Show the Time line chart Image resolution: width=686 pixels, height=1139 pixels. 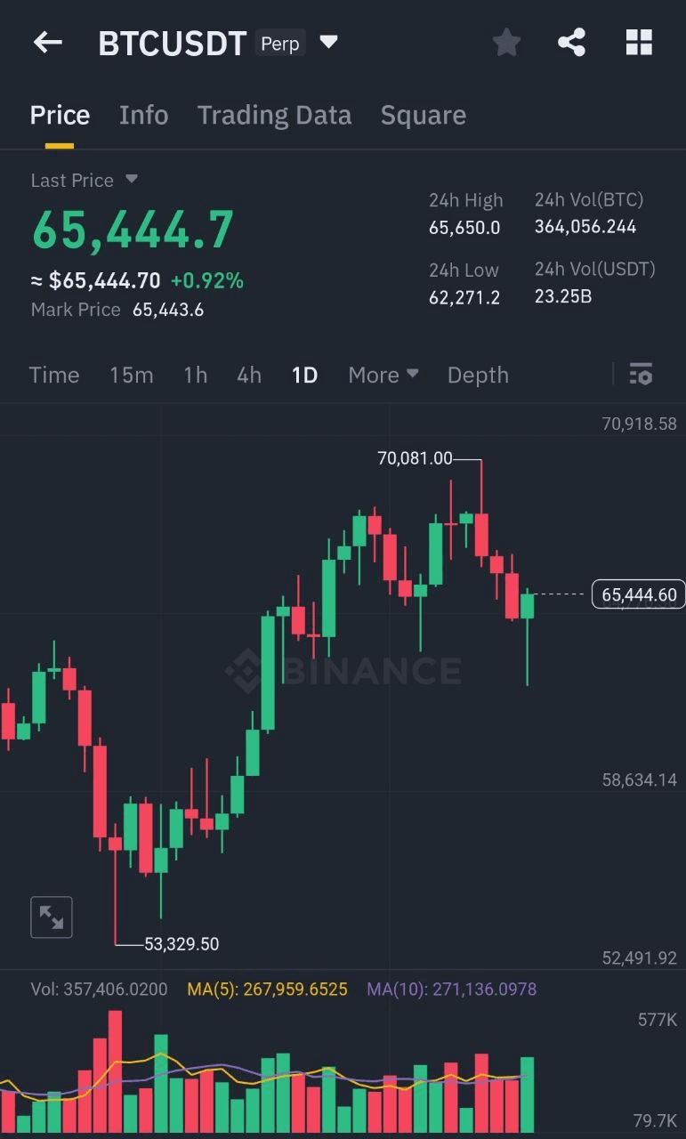54,375
